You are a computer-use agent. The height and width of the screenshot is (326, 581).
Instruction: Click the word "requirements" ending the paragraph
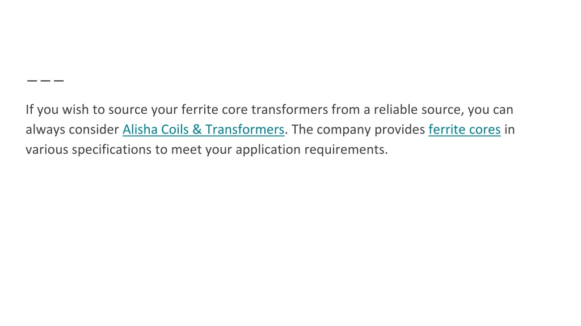click(344, 149)
